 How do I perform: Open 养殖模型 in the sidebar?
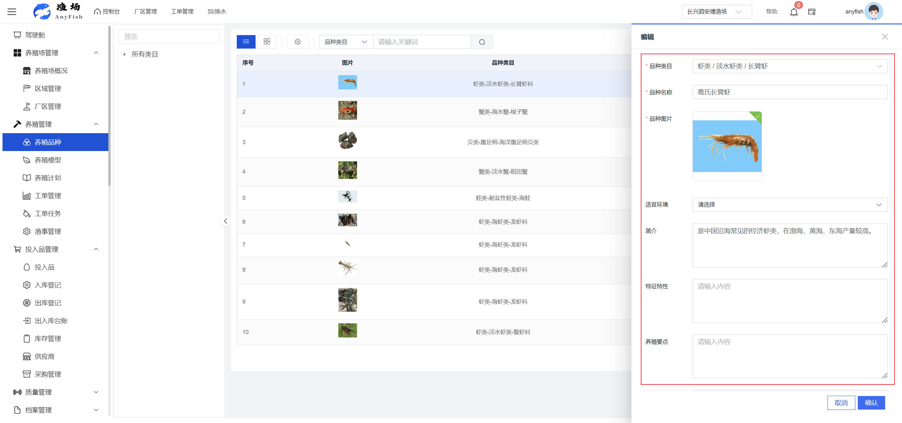pos(48,160)
